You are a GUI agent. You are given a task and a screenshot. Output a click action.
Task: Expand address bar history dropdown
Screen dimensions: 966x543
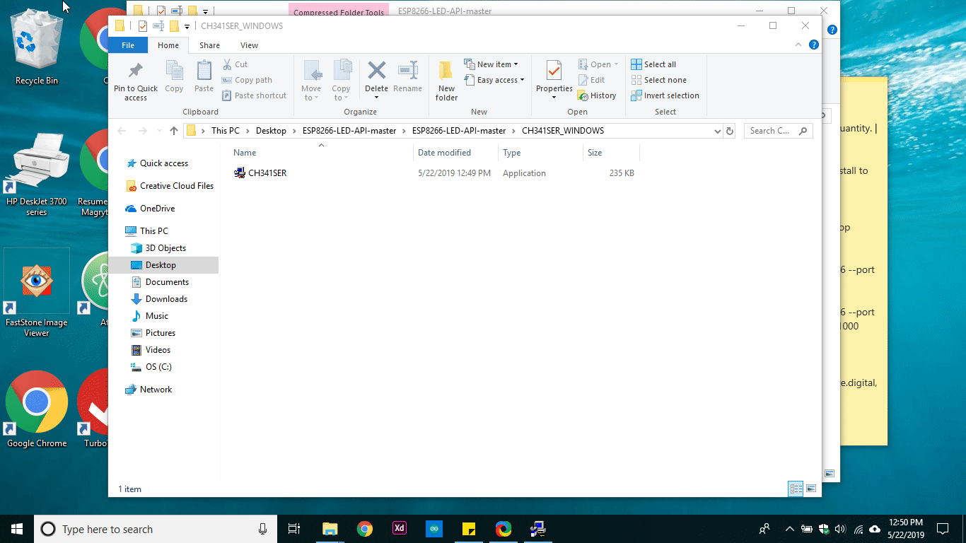pos(717,131)
